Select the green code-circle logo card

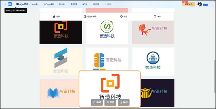(x=107, y=32)
